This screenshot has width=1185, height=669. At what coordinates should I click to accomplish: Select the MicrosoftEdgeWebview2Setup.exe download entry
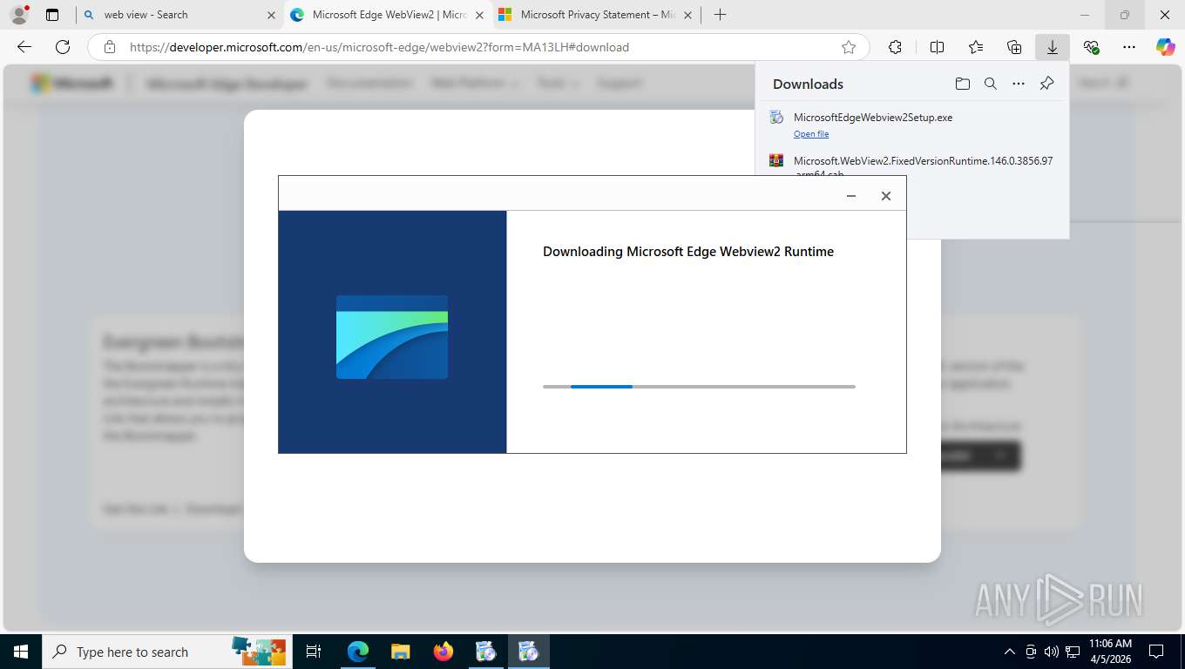(911, 125)
